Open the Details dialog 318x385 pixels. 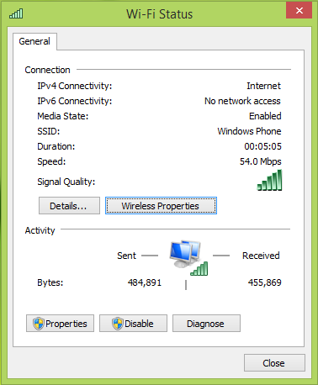click(x=69, y=206)
